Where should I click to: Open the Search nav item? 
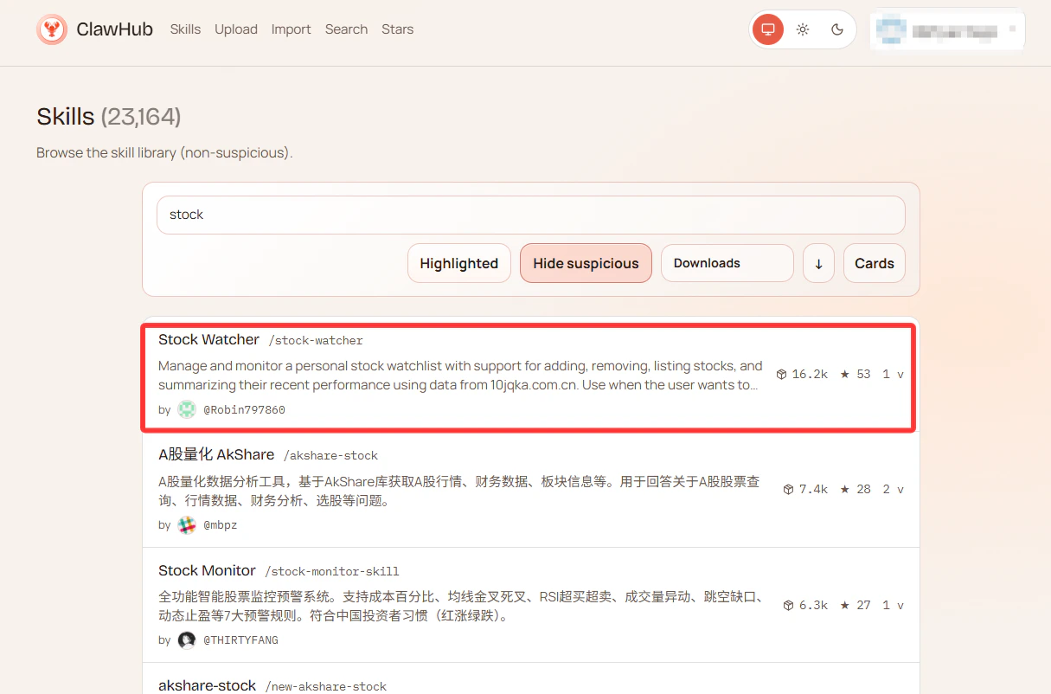[x=346, y=29]
